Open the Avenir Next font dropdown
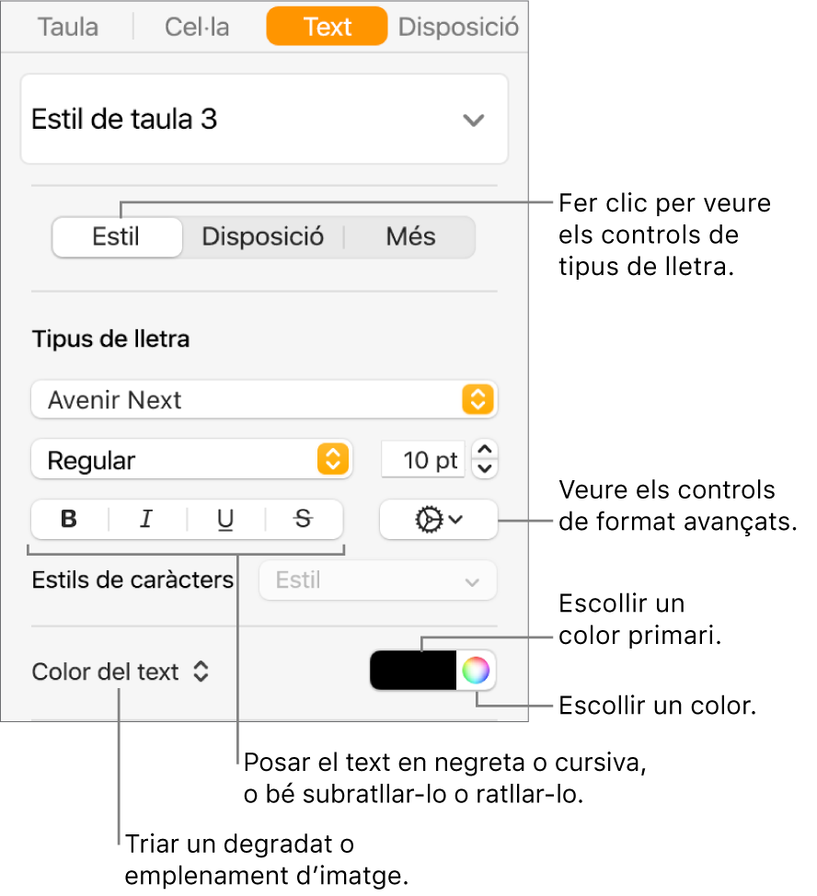The image size is (817, 896). pyautogui.click(x=264, y=399)
